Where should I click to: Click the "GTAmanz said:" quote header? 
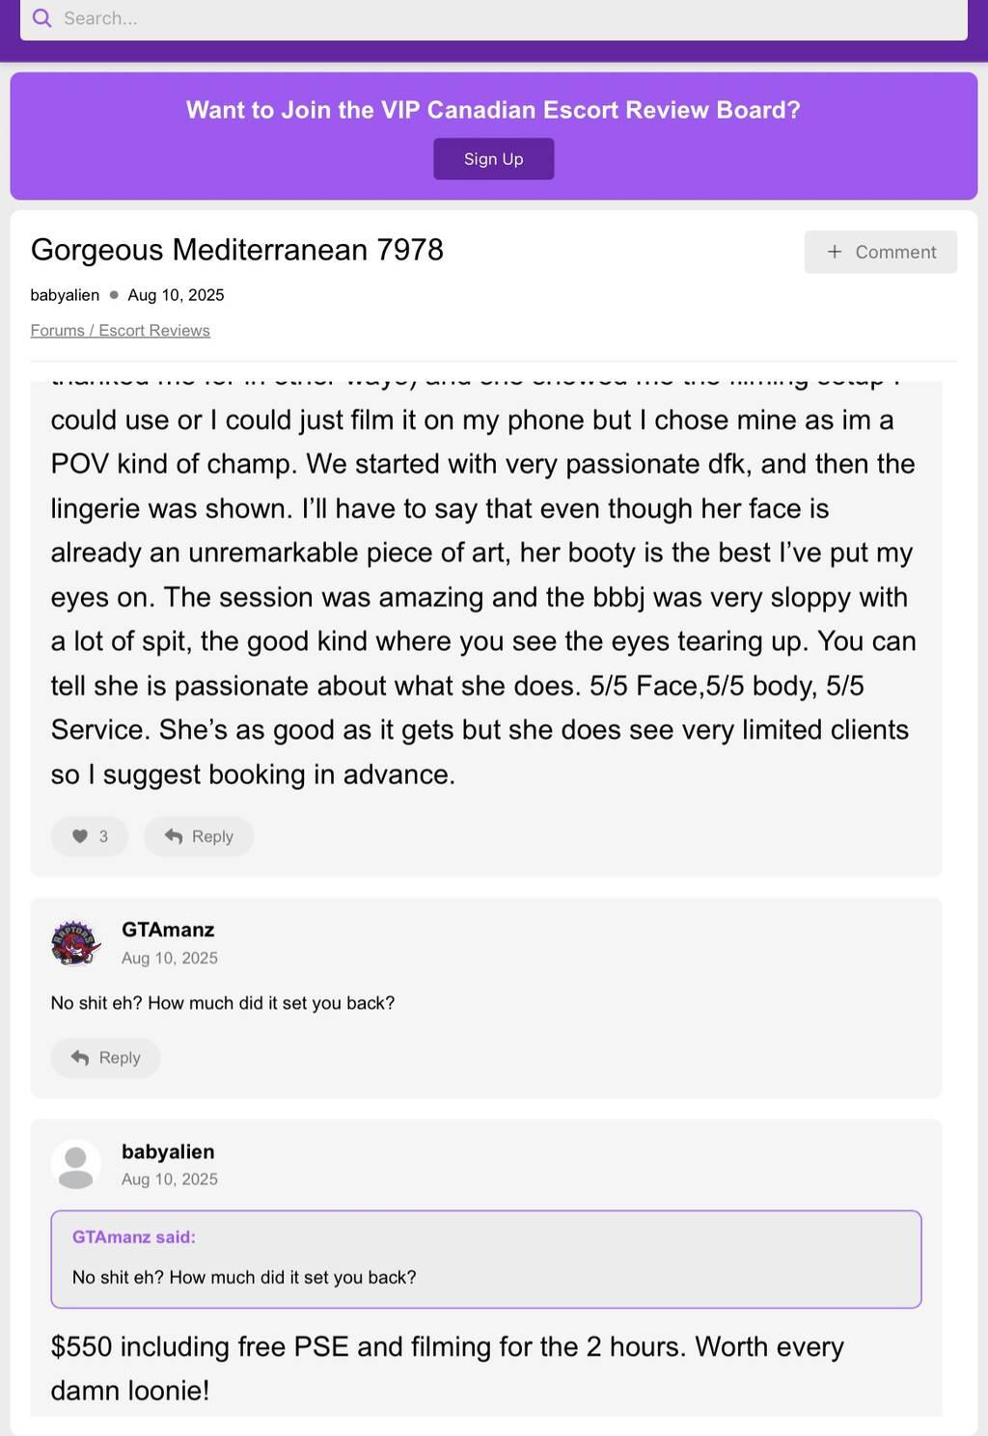[134, 1237]
